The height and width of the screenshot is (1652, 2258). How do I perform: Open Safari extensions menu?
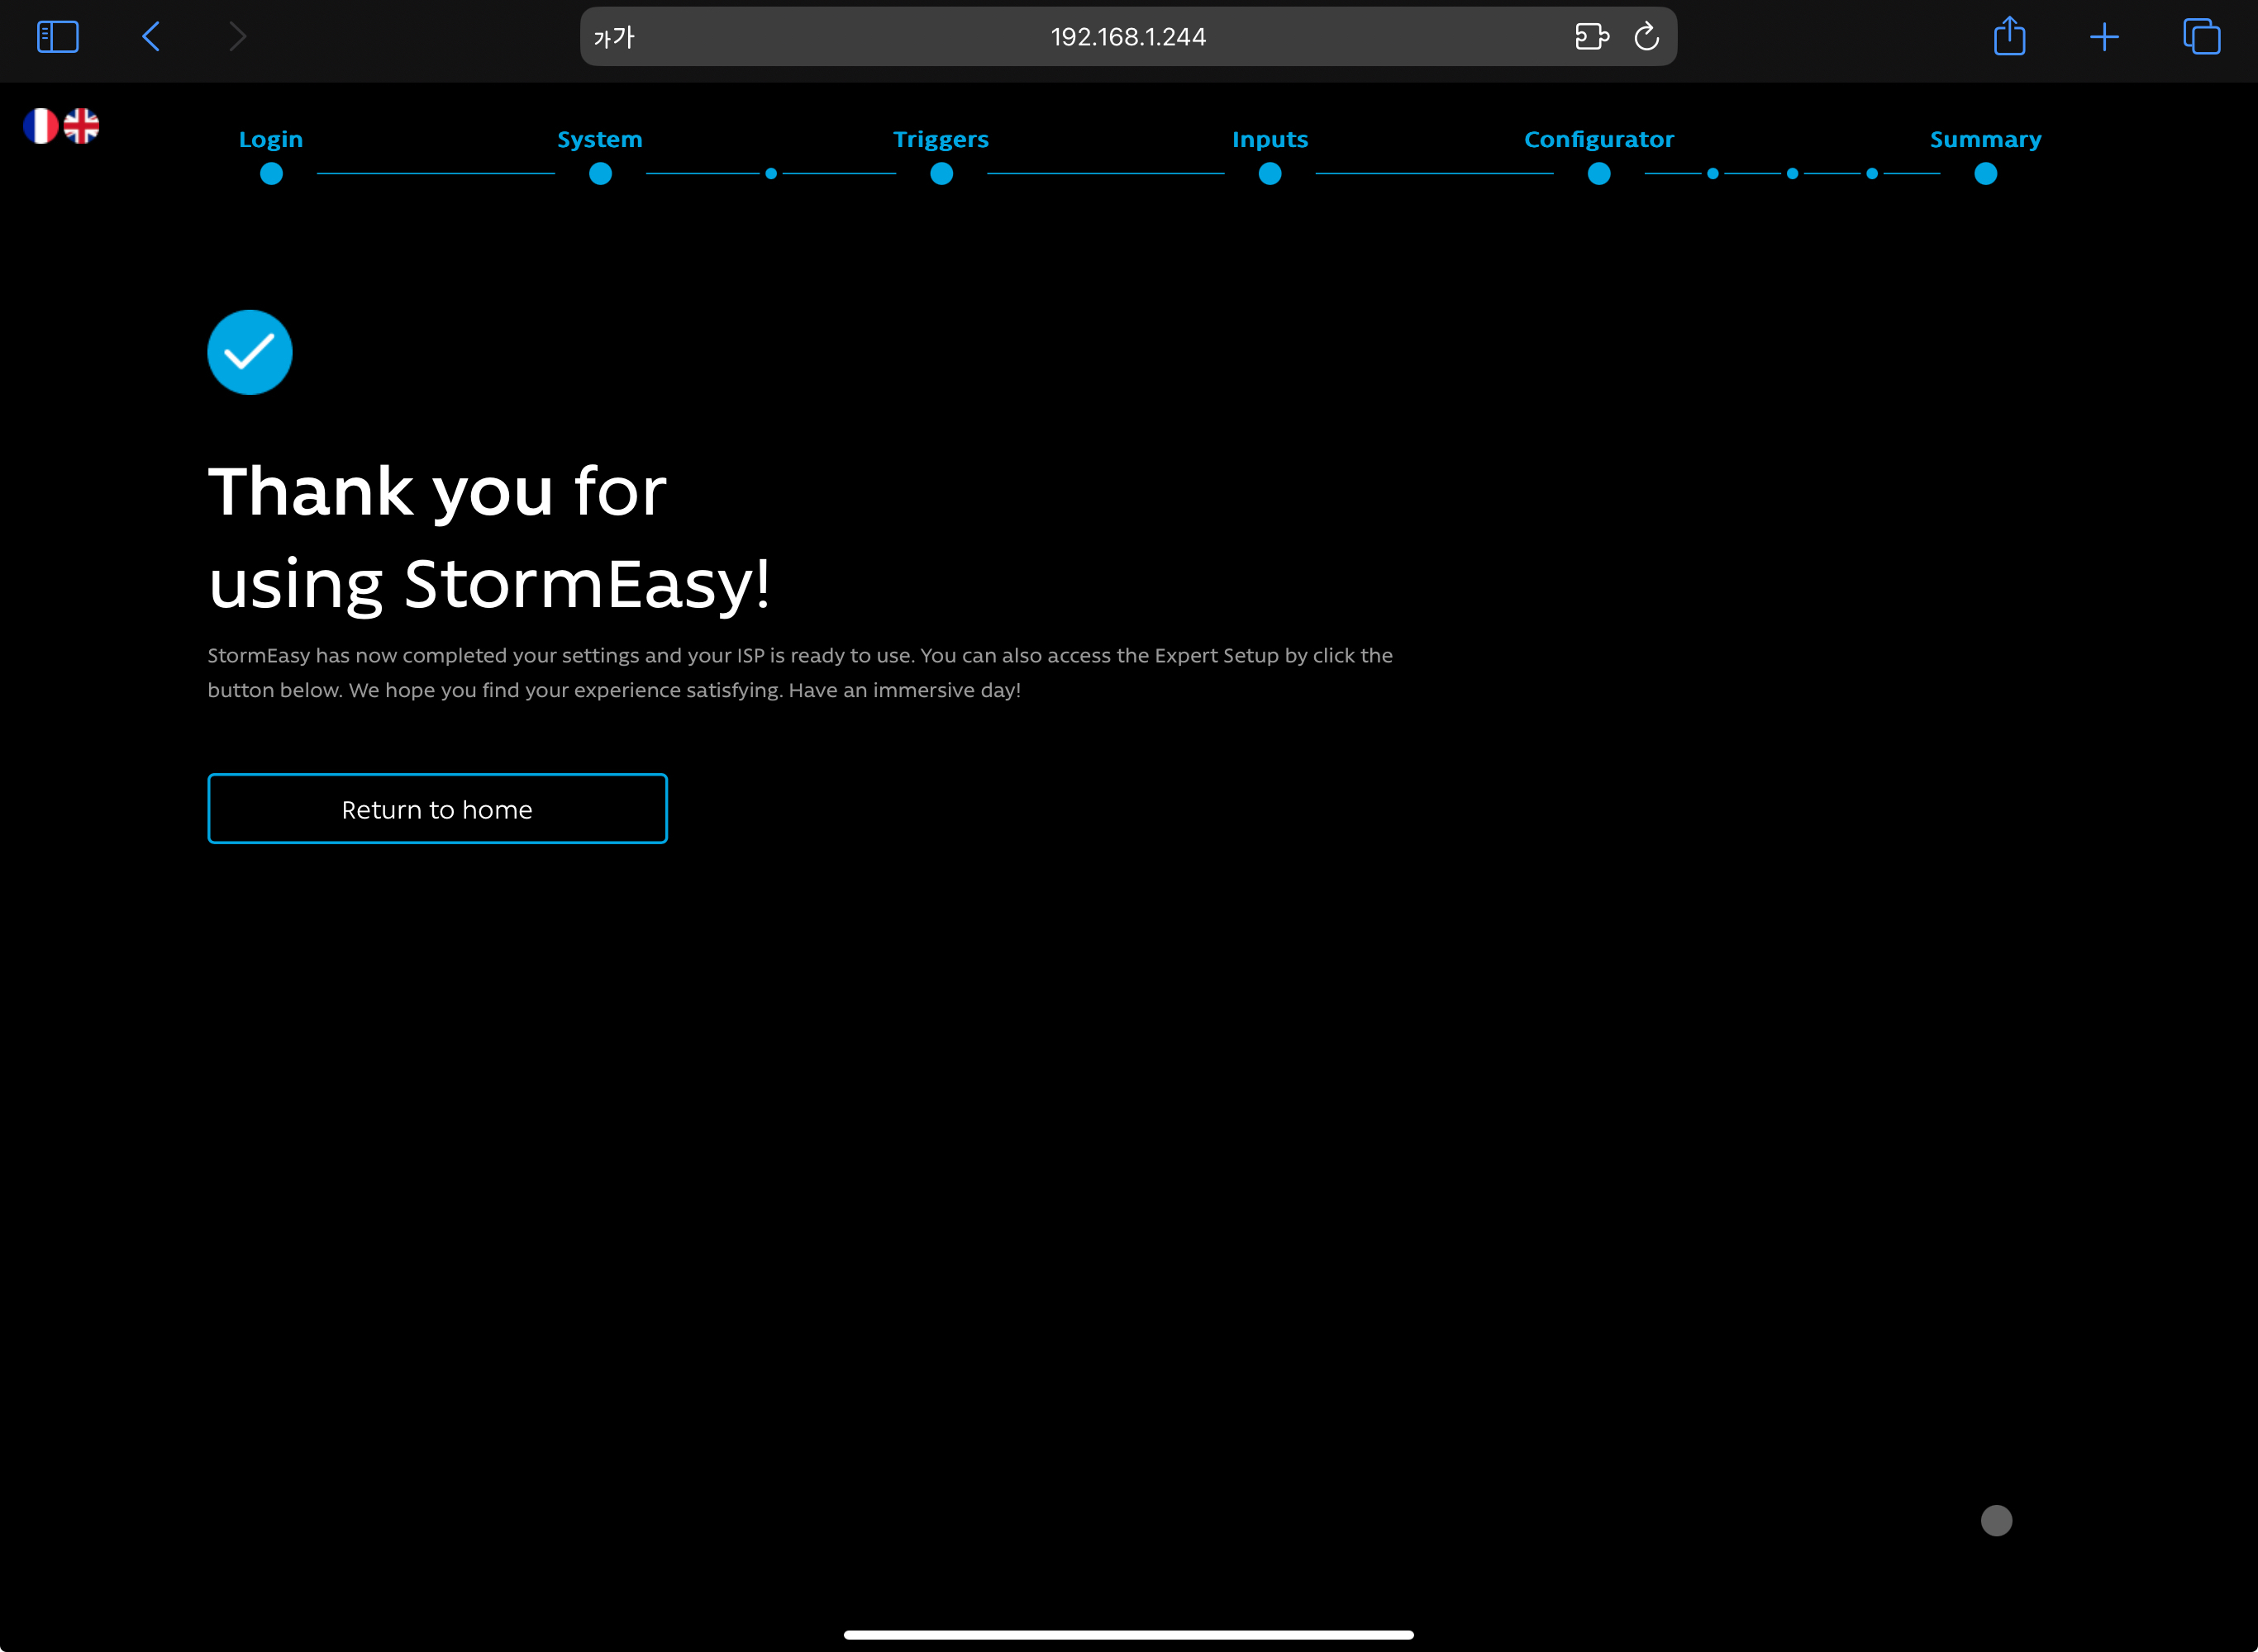click(x=1591, y=37)
